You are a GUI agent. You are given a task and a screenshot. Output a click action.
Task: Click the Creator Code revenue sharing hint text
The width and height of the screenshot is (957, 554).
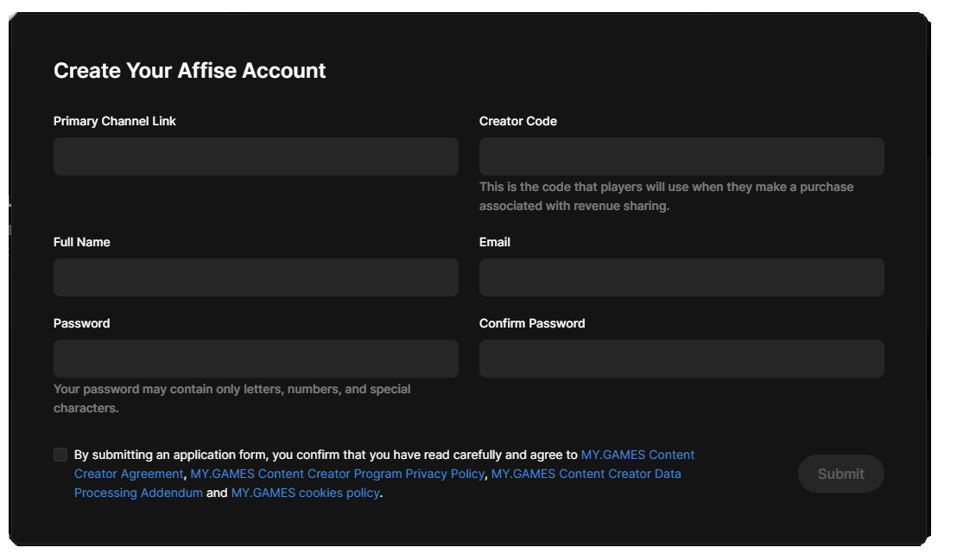point(666,196)
